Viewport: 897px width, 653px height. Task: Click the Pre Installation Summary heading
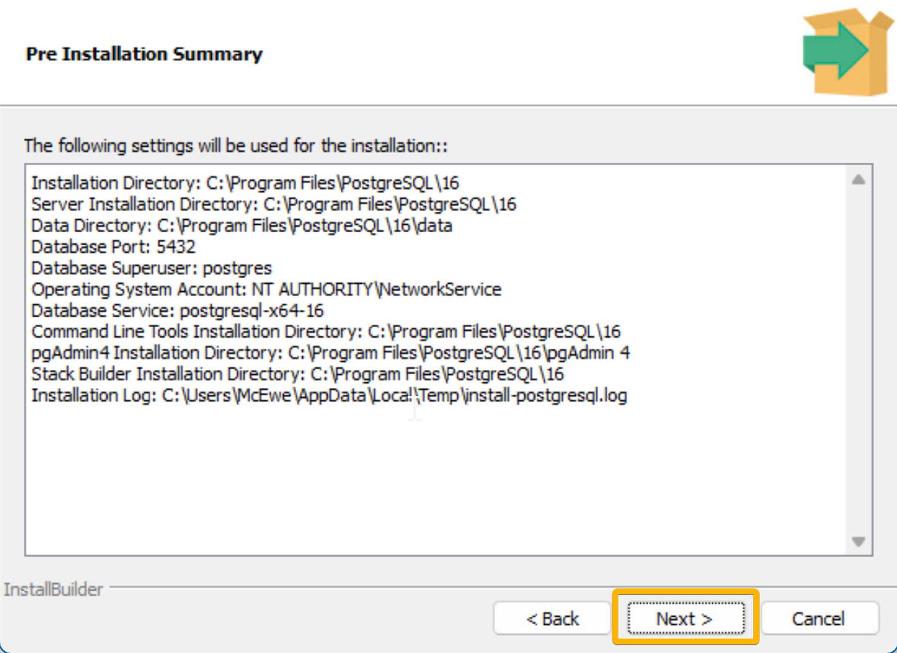(x=144, y=54)
